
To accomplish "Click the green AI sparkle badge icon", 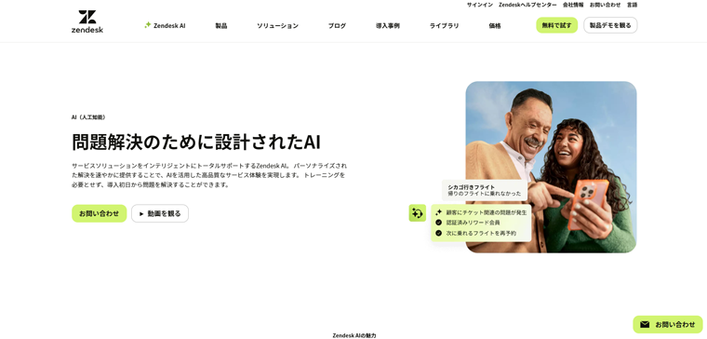I will [x=418, y=213].
